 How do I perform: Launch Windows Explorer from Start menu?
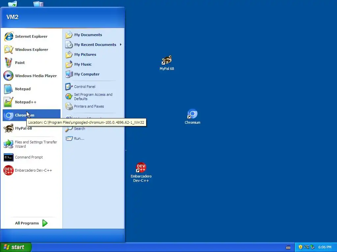tap(9, 50)
